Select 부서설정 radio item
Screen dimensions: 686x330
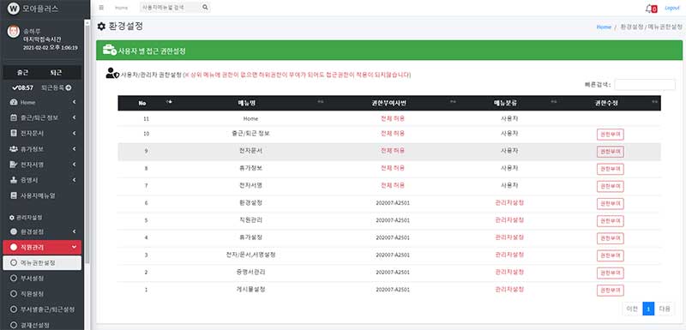click(x=42, y=278)
